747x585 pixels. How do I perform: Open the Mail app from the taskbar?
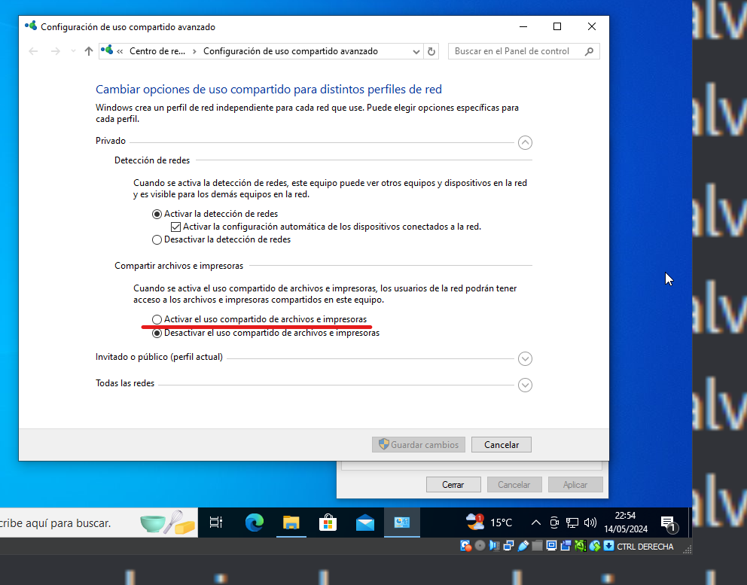(x=364, y=522)
